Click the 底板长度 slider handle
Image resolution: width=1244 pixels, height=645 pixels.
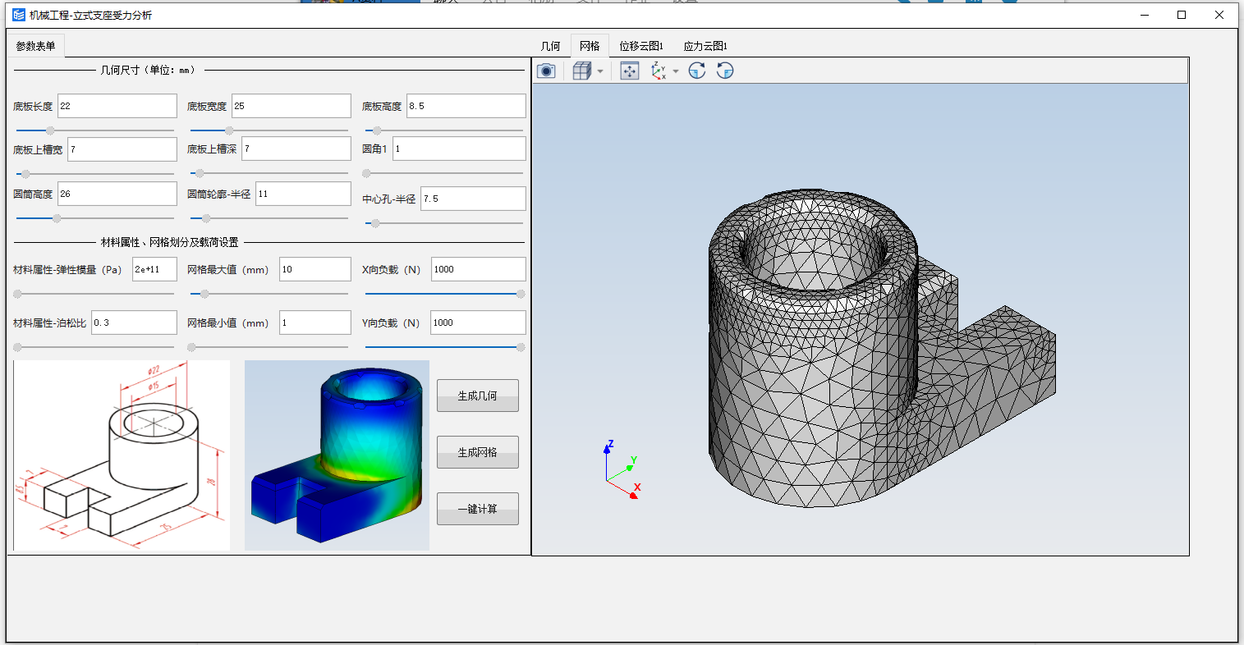[50, 130]
